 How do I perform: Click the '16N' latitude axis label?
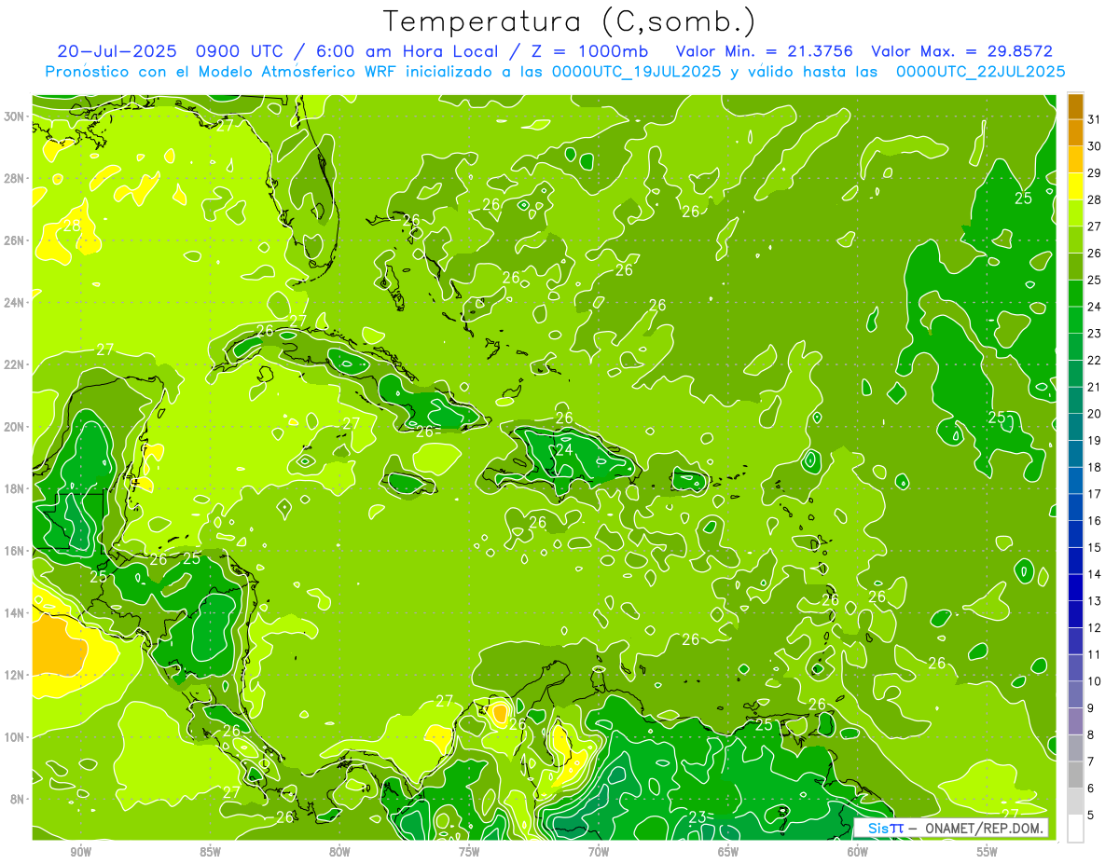(x=16, y=551)
